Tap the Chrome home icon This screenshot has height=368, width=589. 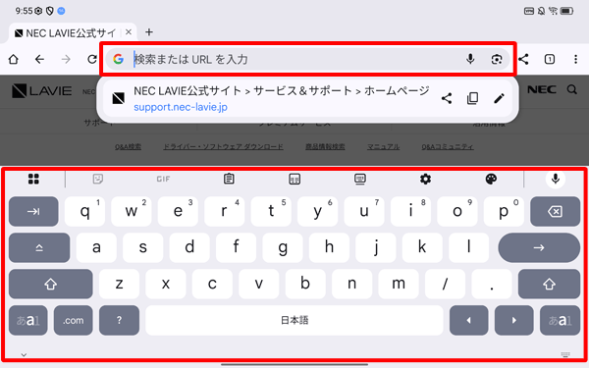pyautogui.click(x=14, y=59)
